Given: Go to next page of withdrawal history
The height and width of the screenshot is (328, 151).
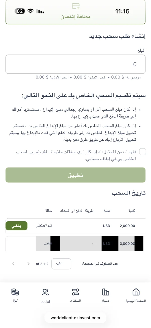Looking at the screenshot, I should pos(28,264).
